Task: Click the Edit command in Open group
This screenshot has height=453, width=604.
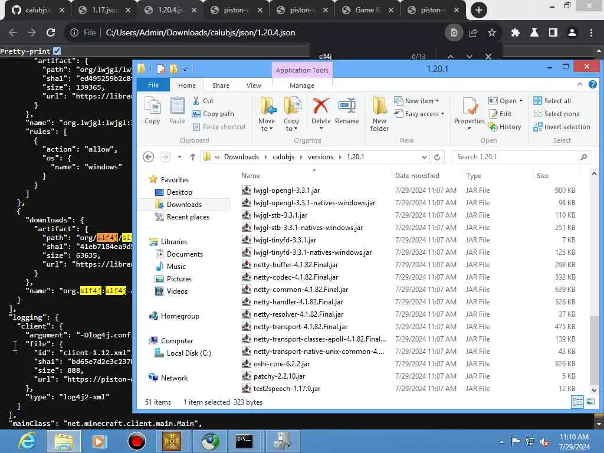Action: coord(500,114)
